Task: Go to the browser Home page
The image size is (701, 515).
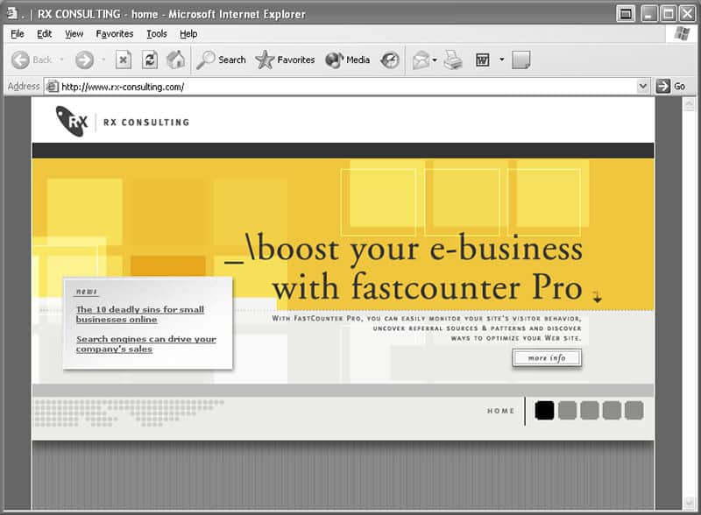Action: pyautogui.click(x=176, y=60)
